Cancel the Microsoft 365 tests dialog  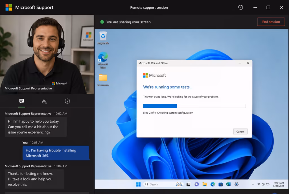240,131
